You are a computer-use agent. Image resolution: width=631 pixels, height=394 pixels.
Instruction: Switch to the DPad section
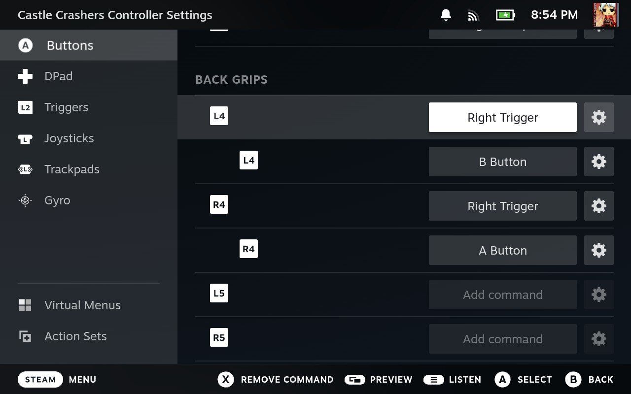pyautogui.click(x=58, y=76)
